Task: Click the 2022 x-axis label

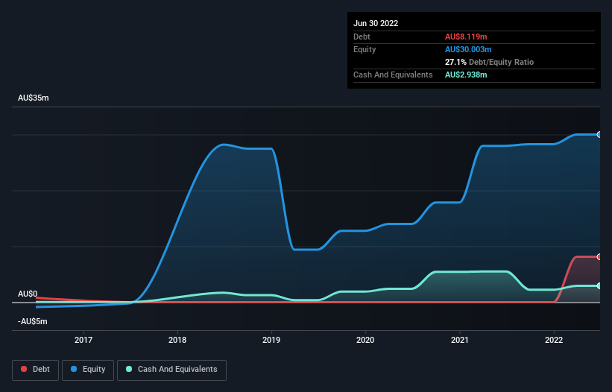Action: [554, 340]
